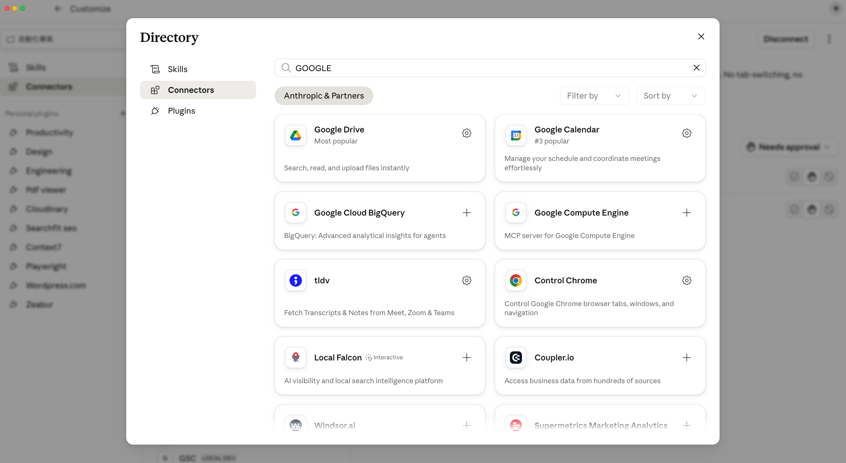
Task: Go back from Customize in background window
Action: pos(58,9)
